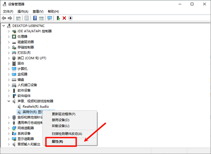
Task: Expand the 处理器 node
Action: (x=9, y=36)
